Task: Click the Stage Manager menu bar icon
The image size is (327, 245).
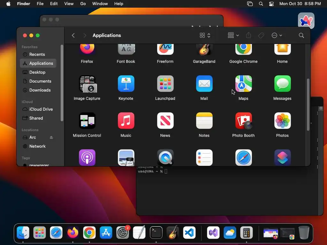Action: click(x=250, y=4)
